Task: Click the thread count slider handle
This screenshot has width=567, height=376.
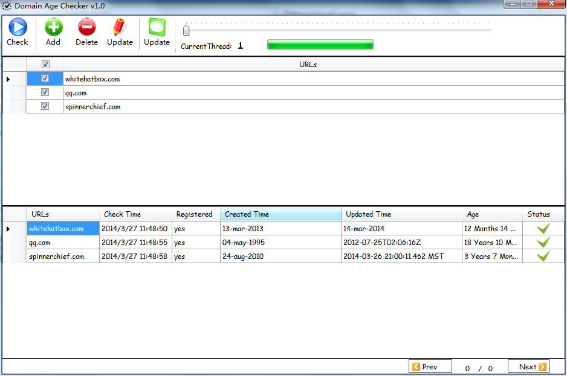Action: [186, 30]
